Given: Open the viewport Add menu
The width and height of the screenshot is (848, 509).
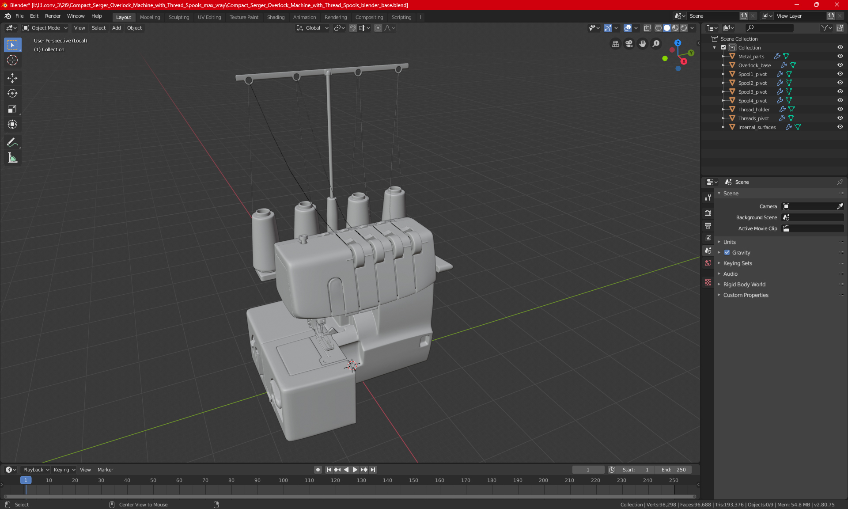Looking at the screenshot, I should (116, 28).
